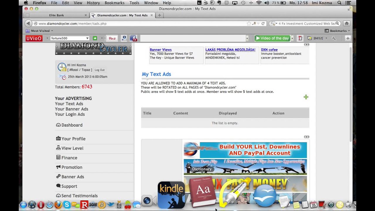Click the Opera browser dock icon
Viewport: 375px width, 211px height.
point(41,205)
